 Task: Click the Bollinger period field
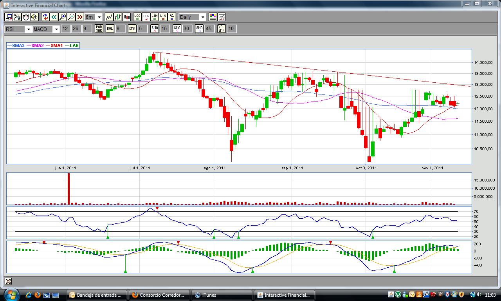click(120, 29)
